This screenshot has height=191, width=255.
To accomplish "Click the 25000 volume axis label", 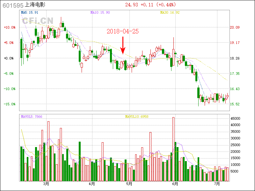I will click(235, 145).
